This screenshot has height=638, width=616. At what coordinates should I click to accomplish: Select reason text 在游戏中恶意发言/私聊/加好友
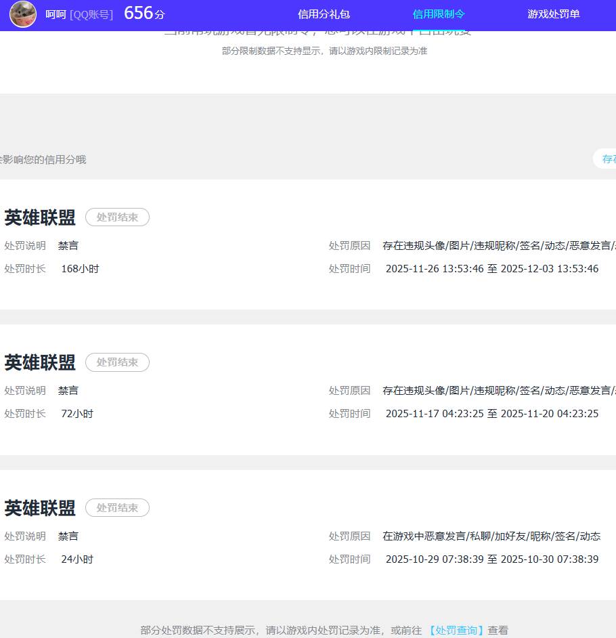click(x=491, y=536)
